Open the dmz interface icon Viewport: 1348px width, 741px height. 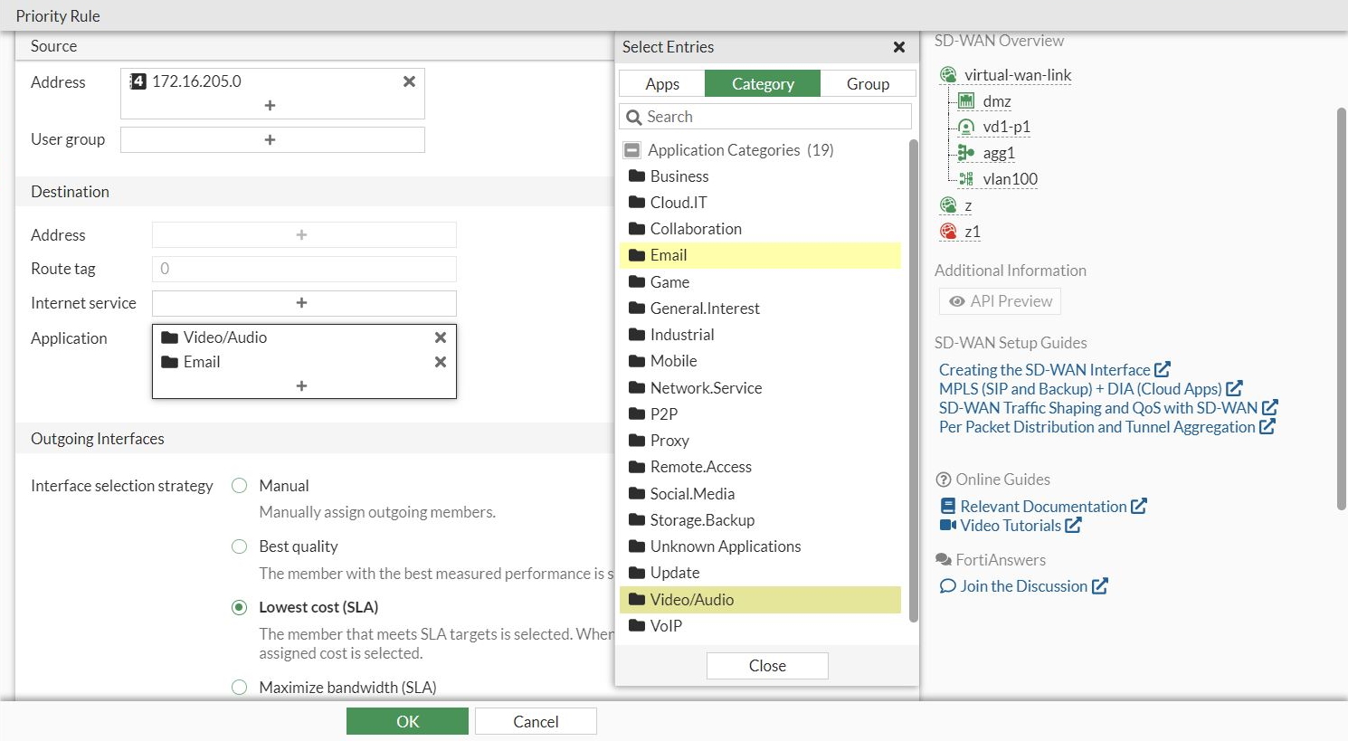pyautogui.click(x=966, y=101)
